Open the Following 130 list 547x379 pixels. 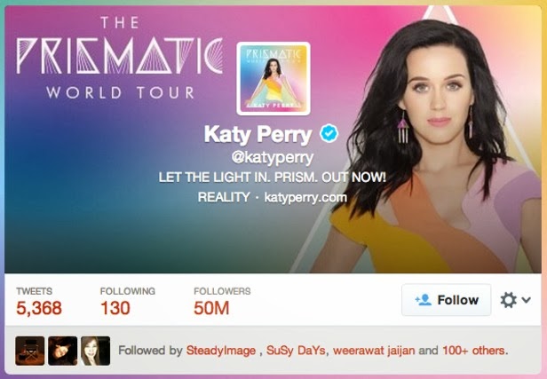127,301
